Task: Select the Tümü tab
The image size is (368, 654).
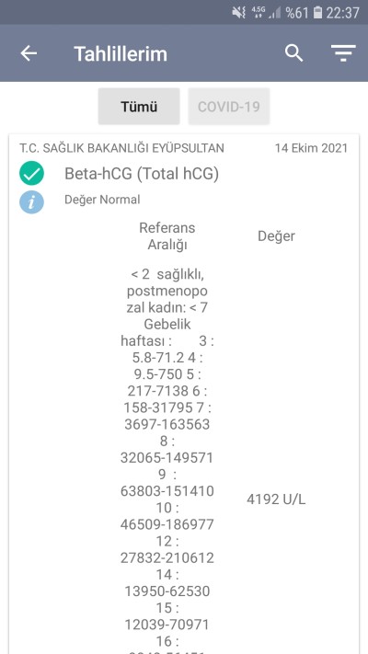Action: (x=139, y=107)
